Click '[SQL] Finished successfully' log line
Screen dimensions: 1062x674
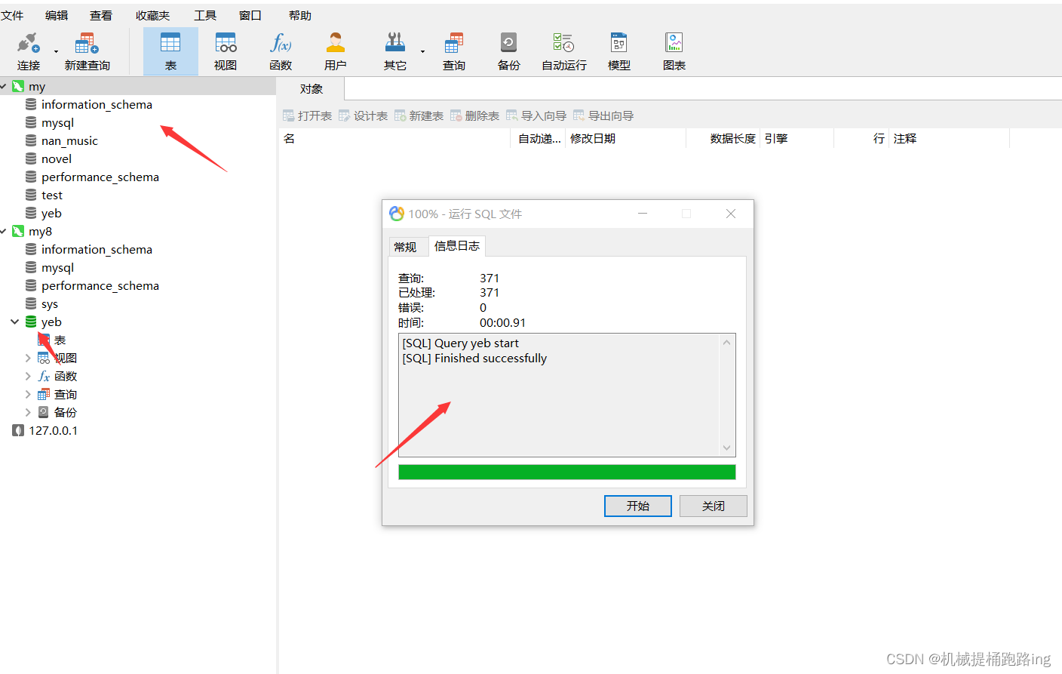[x=474, y=358]
